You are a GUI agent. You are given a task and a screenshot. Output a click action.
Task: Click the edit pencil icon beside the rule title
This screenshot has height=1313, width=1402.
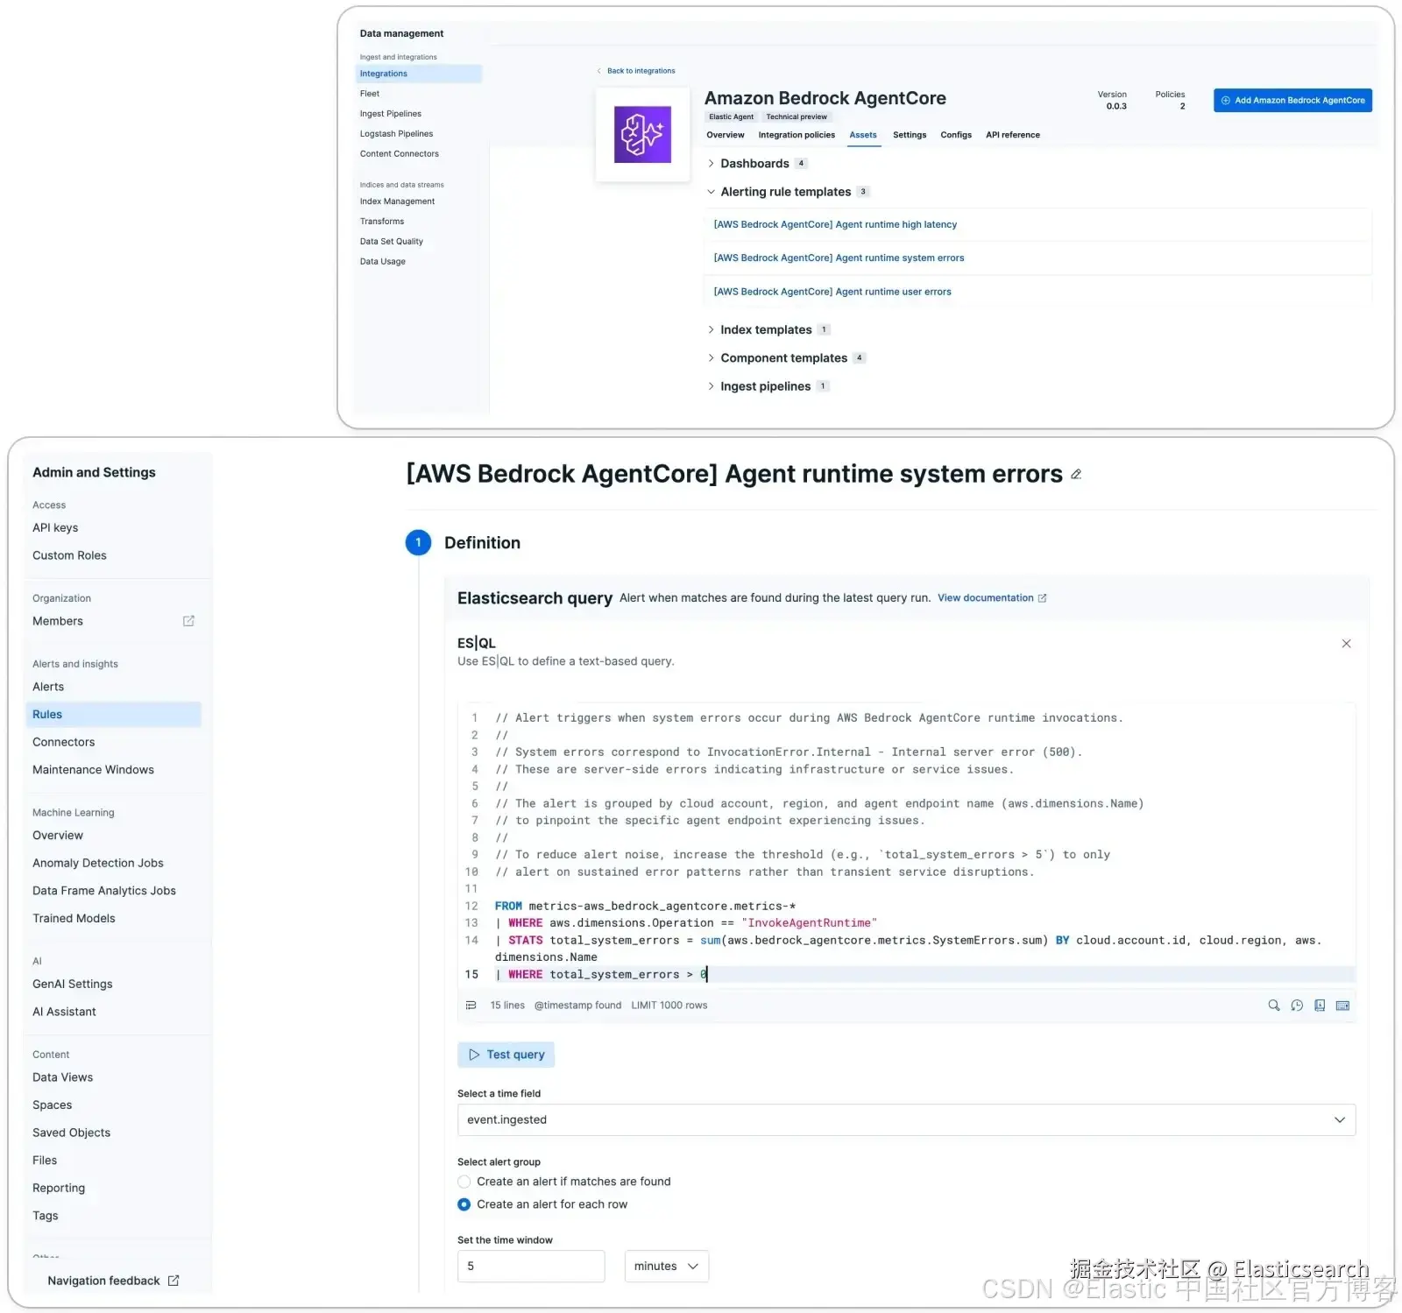click(x=1076, y=475)
